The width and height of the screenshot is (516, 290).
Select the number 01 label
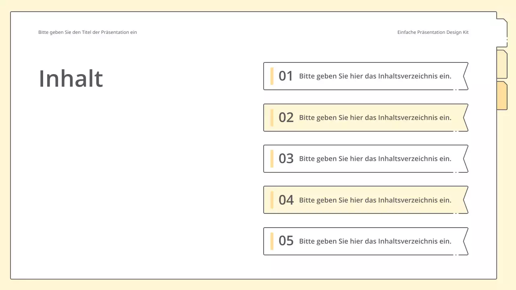286,76
